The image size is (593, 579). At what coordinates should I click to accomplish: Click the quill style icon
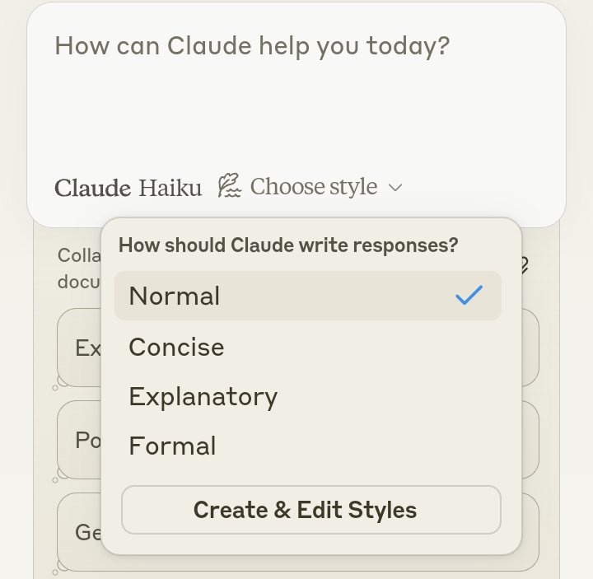pyautogui.click(x=229, y=186)
